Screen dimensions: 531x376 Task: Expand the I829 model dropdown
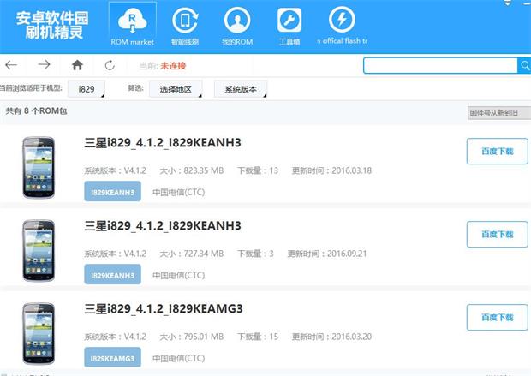tap(87, 89)
